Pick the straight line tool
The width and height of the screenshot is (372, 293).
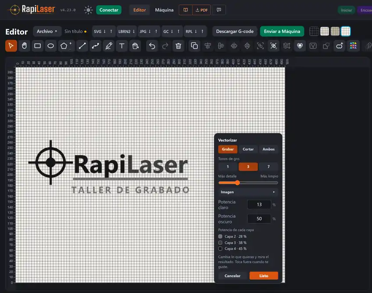(x=82, y=46)
